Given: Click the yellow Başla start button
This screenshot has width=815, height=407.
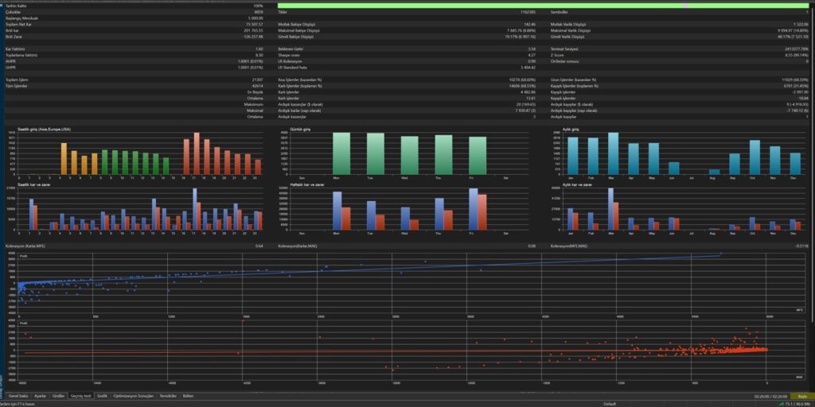Looking at the screenshot, I should pos(801,396).
